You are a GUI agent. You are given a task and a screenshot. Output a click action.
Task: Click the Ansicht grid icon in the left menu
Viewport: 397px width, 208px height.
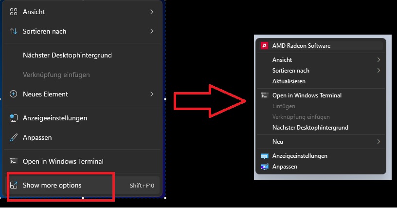click(x=14, y=12)
